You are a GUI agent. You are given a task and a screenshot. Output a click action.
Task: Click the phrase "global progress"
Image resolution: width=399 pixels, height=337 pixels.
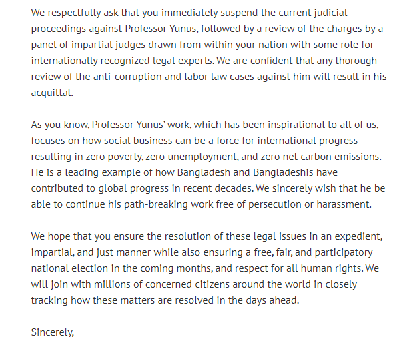coord(133,188)
